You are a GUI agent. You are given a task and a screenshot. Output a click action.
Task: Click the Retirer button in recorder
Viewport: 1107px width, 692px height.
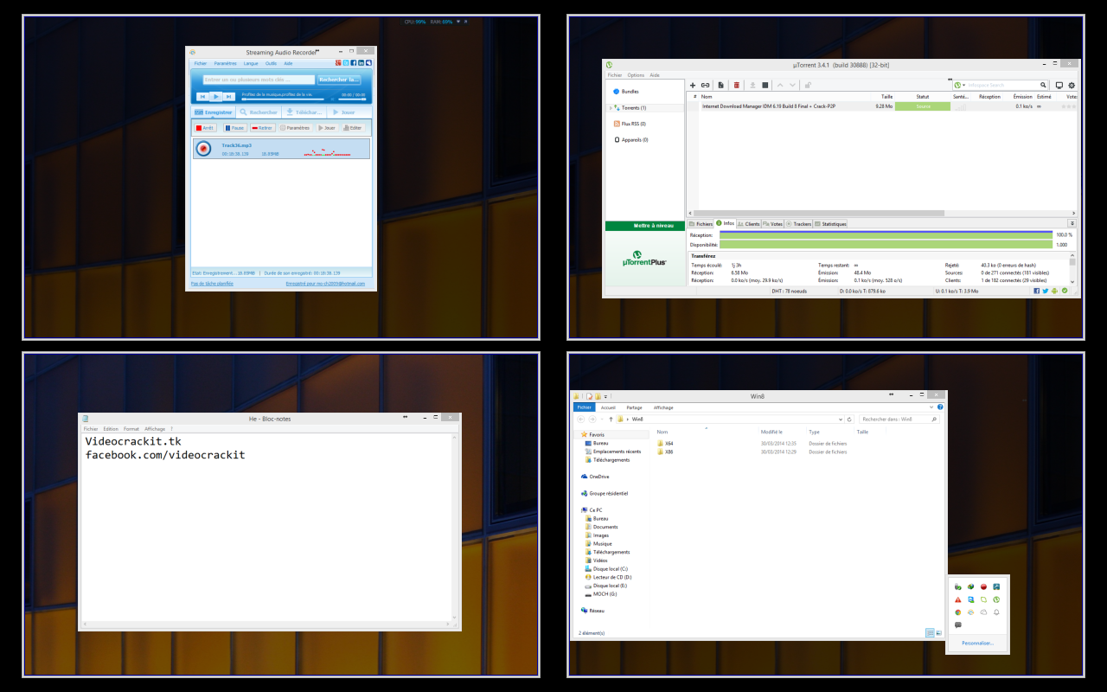coord(262,128)
